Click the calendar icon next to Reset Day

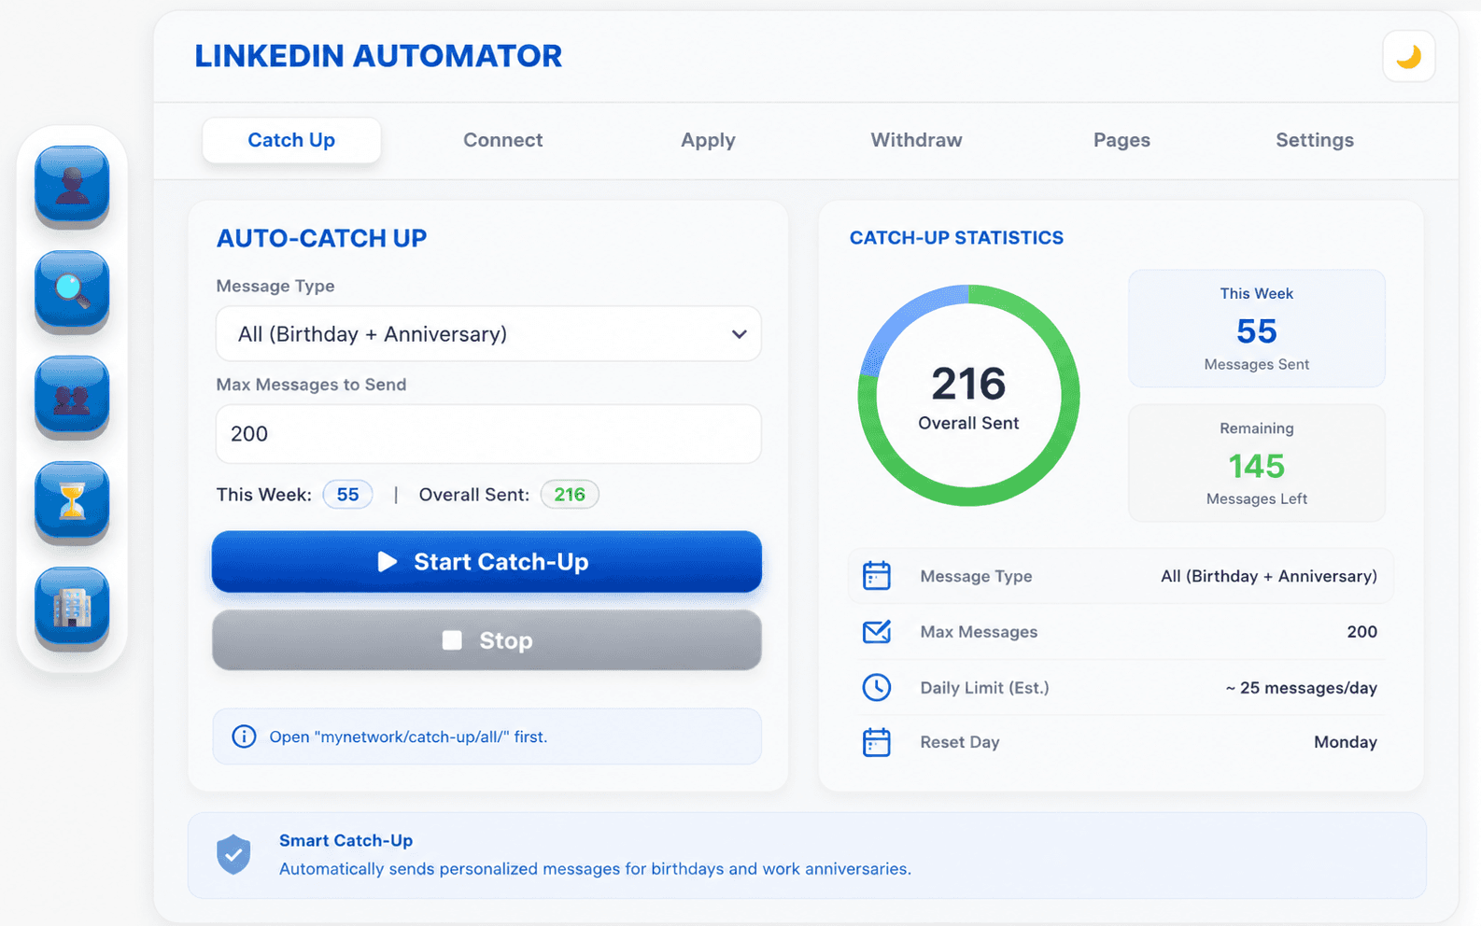(876, 742)
